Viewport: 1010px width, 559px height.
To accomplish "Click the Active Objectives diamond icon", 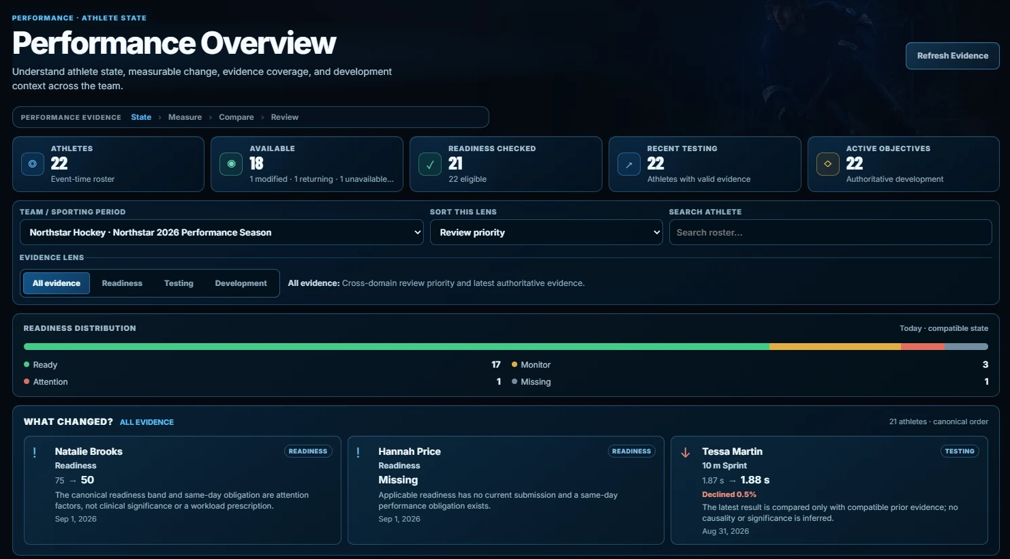I will pos(828,164).
